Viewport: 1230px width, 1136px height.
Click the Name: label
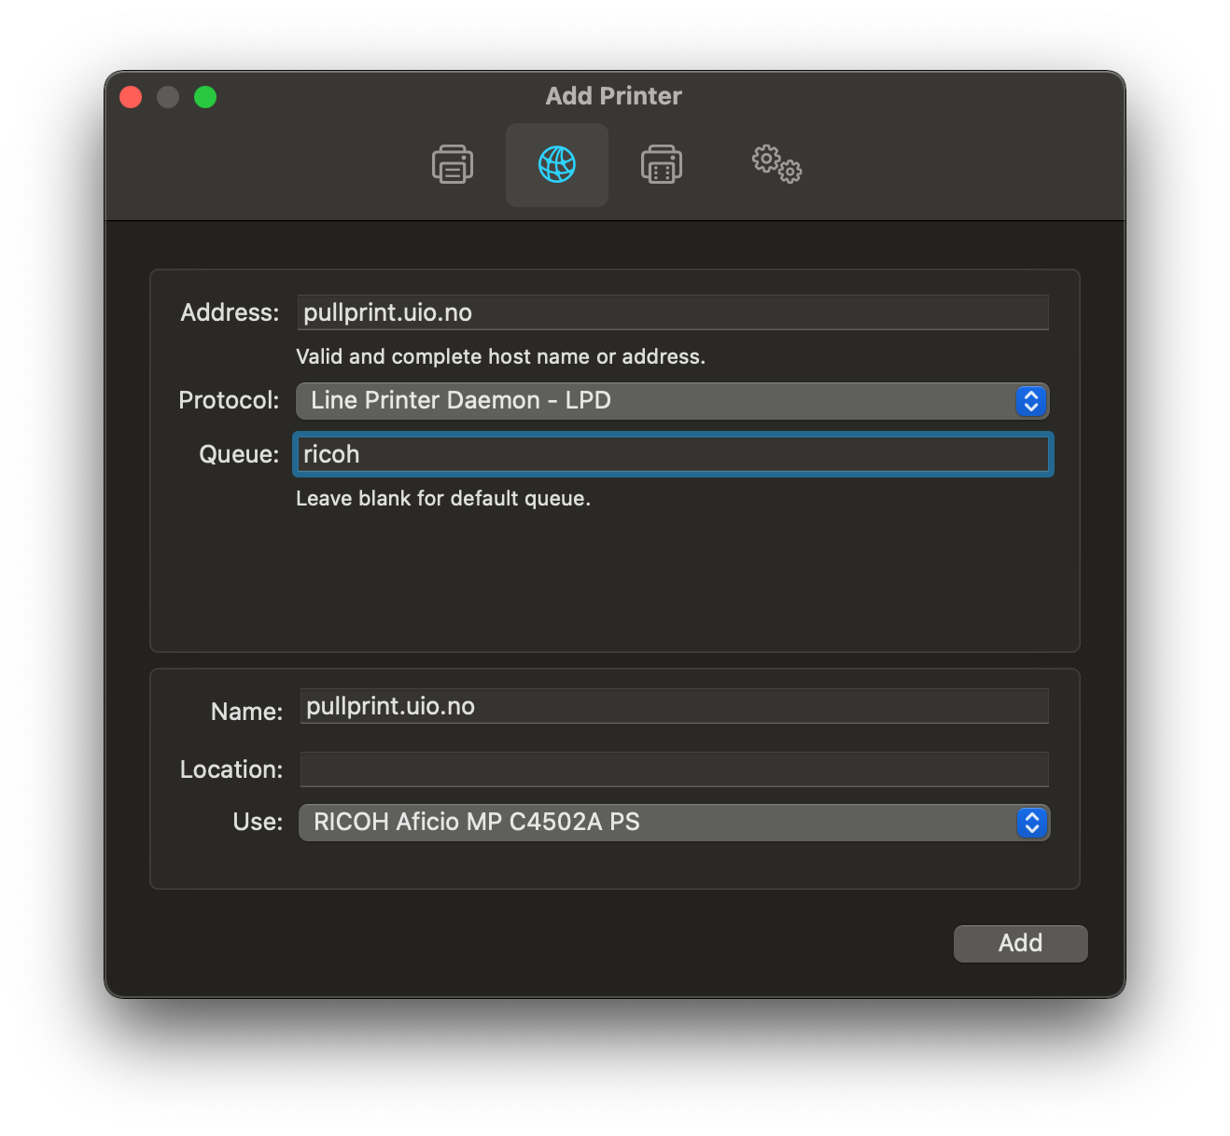pyautogui.click(x=246, y=712)
